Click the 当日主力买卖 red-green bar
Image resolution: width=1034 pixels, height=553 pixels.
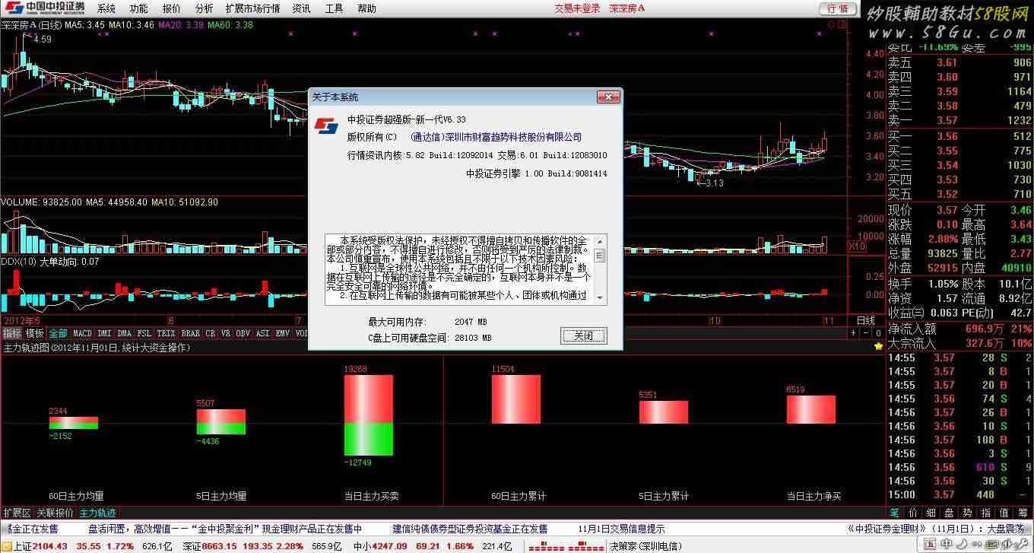[368, 416]
